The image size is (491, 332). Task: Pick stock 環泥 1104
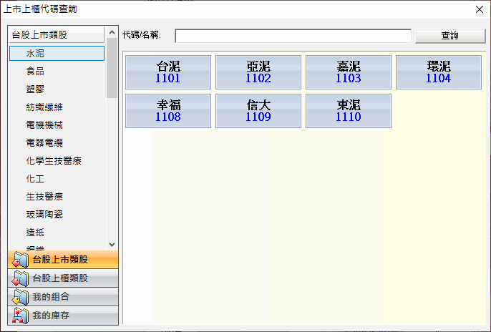tap(438, 72)
